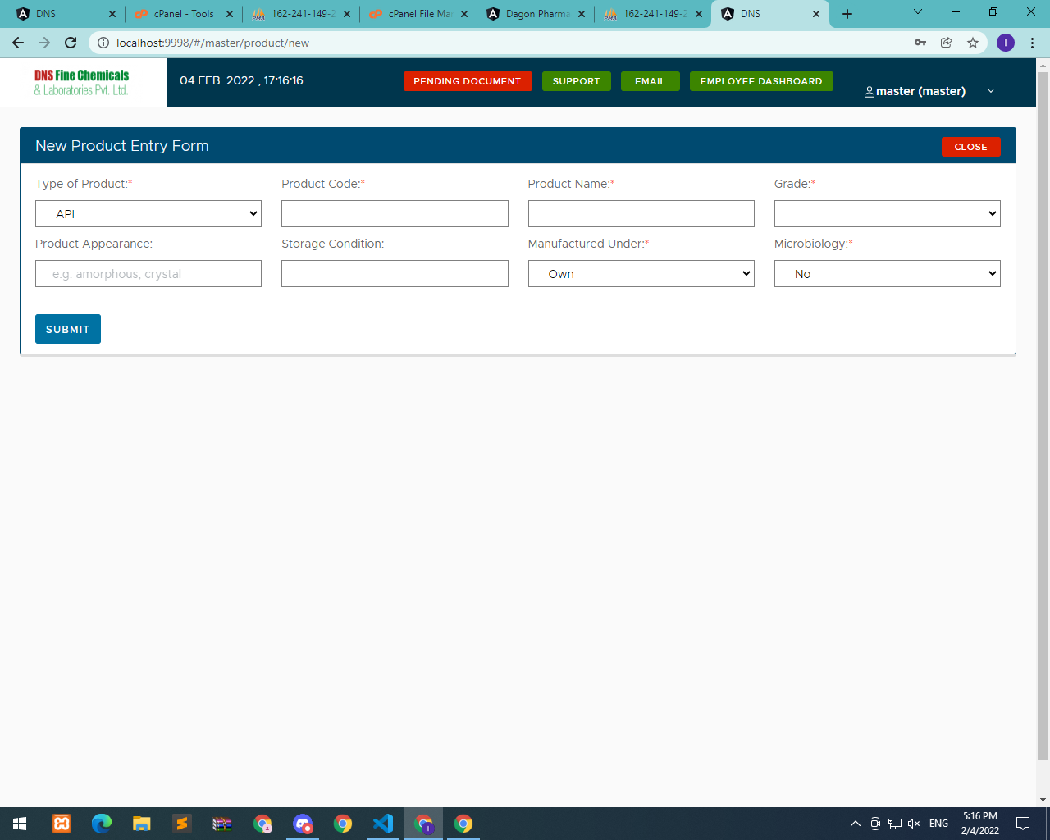Screen dimensions: 1050x840
Task: Bookmark this page with the star icon
Action: click(973, 43)
